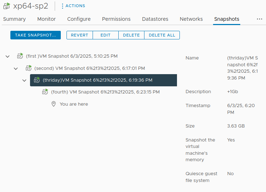Image resolution: width=266 pixels, height=192 pixels.
Task: Open the three-dot more tabs menu
Action: pos(259,19)
